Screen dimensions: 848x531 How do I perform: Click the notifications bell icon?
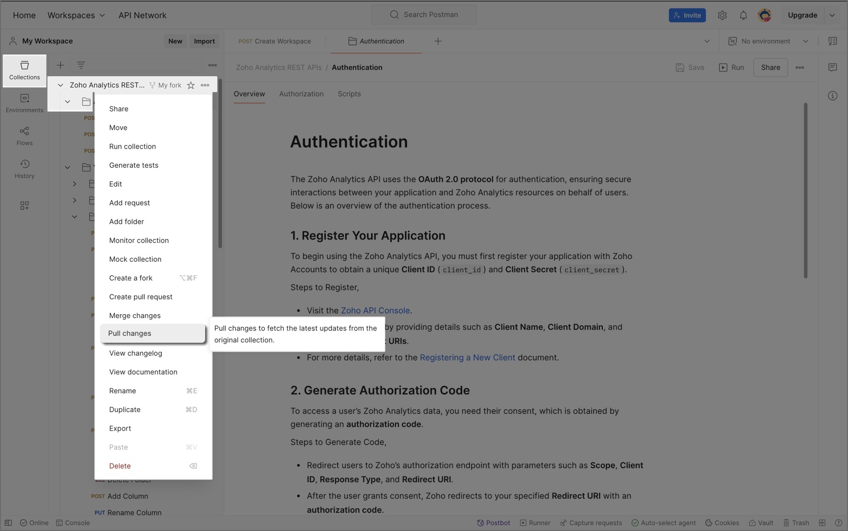tap(743, 15)
